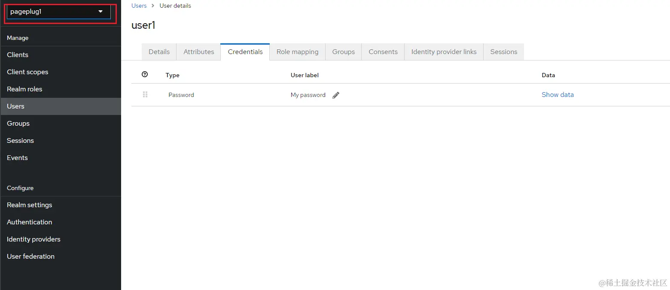Open User federation settings

coord(61,257)
